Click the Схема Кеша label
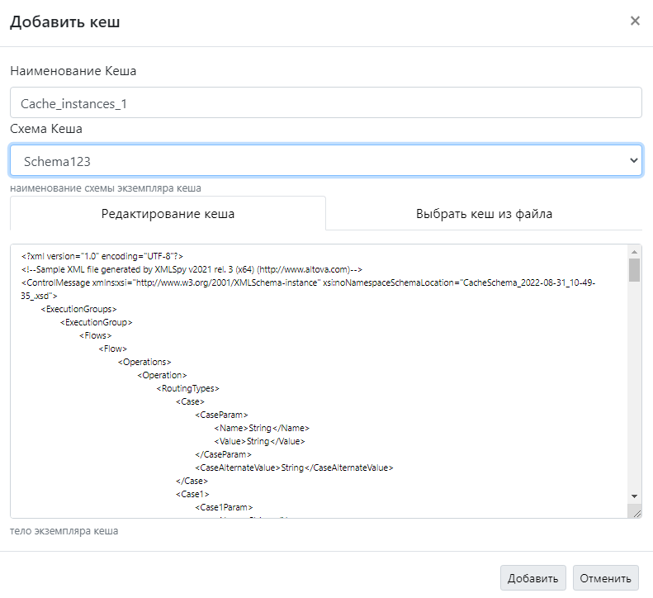Viewport: 653px width, 598px height. (x=46, y=129)
